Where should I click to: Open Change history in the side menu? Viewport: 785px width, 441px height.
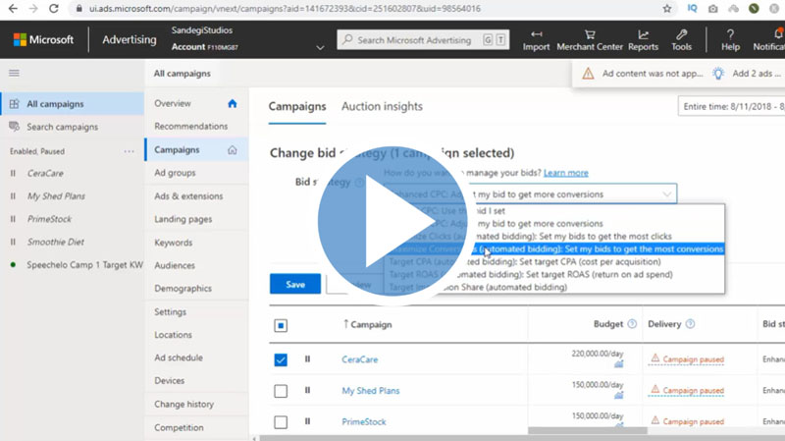point(183,404)
